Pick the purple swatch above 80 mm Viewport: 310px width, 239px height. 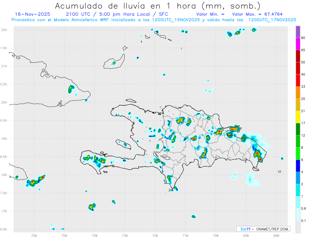coord(298,32)
